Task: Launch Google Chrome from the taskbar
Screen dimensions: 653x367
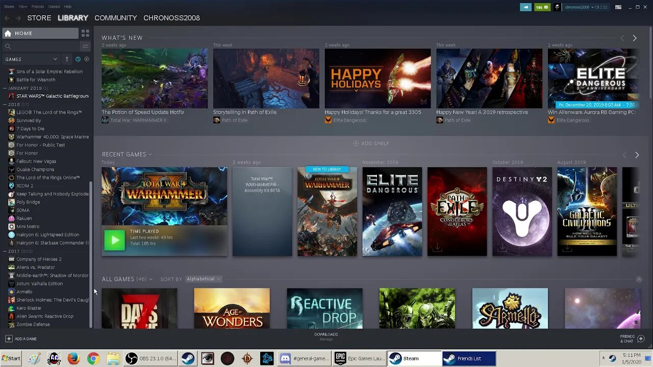Action: click(93, 358)
